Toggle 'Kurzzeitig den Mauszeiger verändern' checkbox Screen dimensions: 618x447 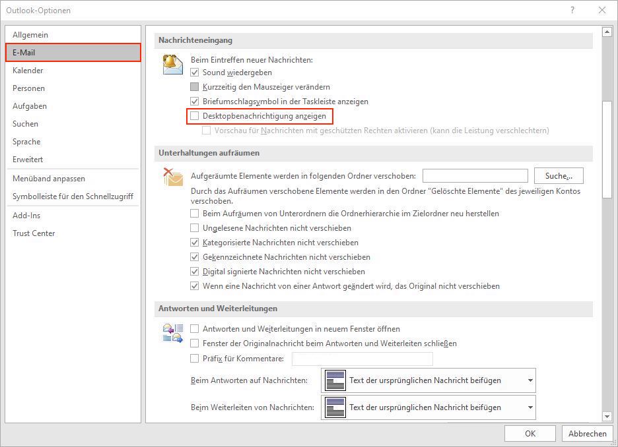pyautogui.click(x=194, y=87)
